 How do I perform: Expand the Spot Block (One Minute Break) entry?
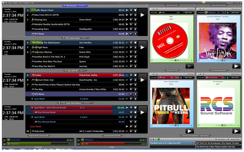[x=32, y=107]
